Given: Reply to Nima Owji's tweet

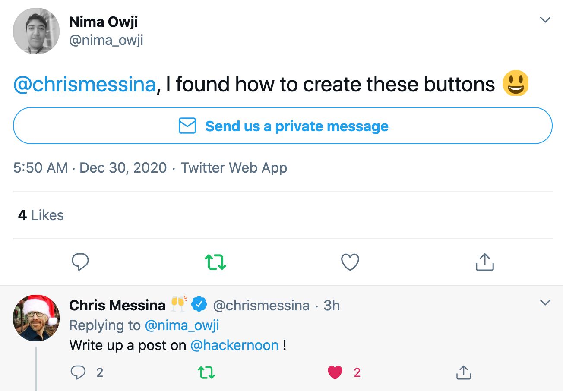Looking at the screenshot, I should pos(80,262).
